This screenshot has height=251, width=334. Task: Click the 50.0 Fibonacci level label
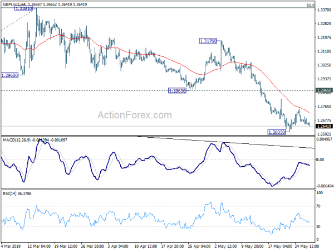click(311, 5)
